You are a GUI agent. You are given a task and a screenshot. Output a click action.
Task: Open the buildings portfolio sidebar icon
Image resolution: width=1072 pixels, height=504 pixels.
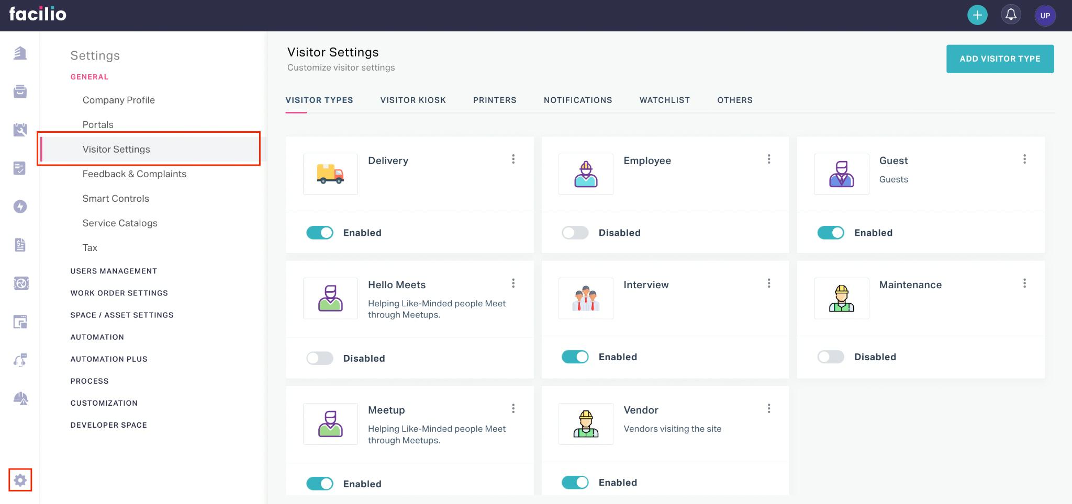tap(20, 53)
